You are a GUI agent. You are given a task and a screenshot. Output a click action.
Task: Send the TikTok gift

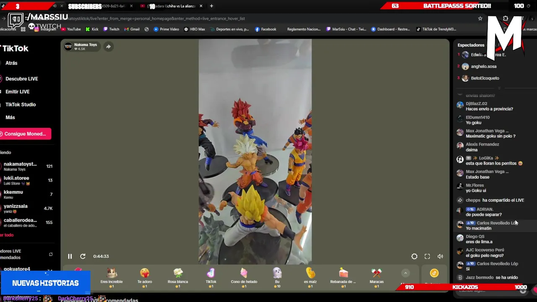211,278
